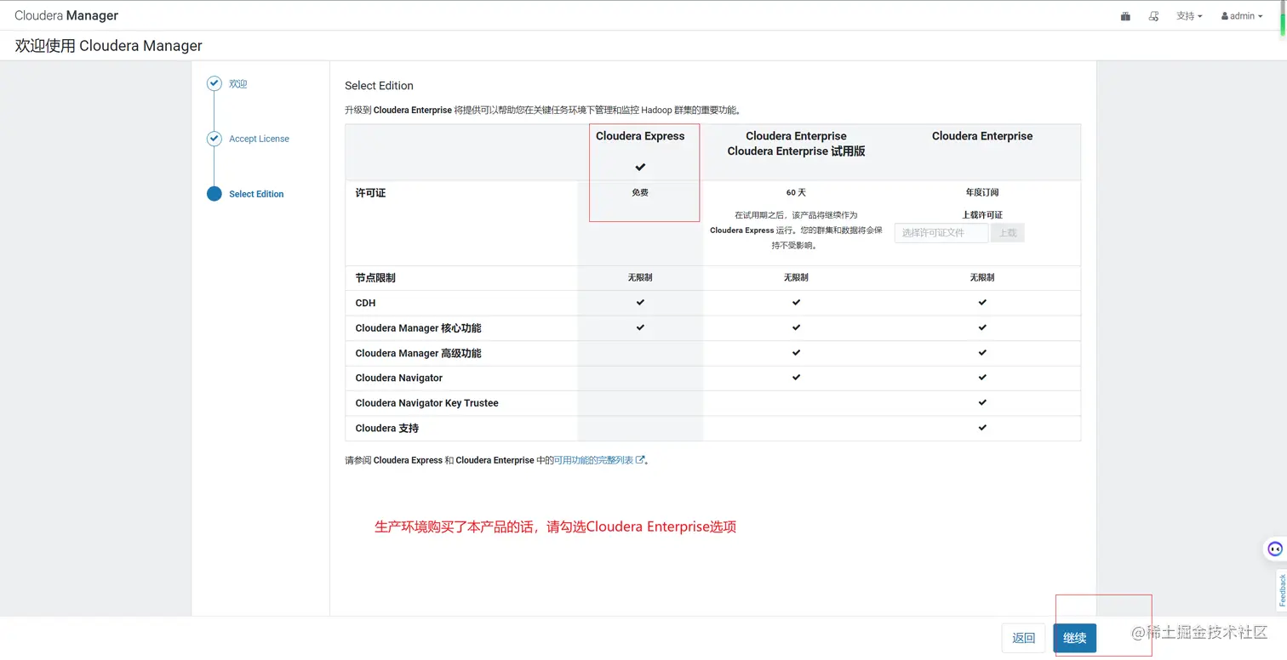1287x660 pixels.
Task: Click 核心功能 checkmark under Cloudera Express
Action: coord(640,327)
